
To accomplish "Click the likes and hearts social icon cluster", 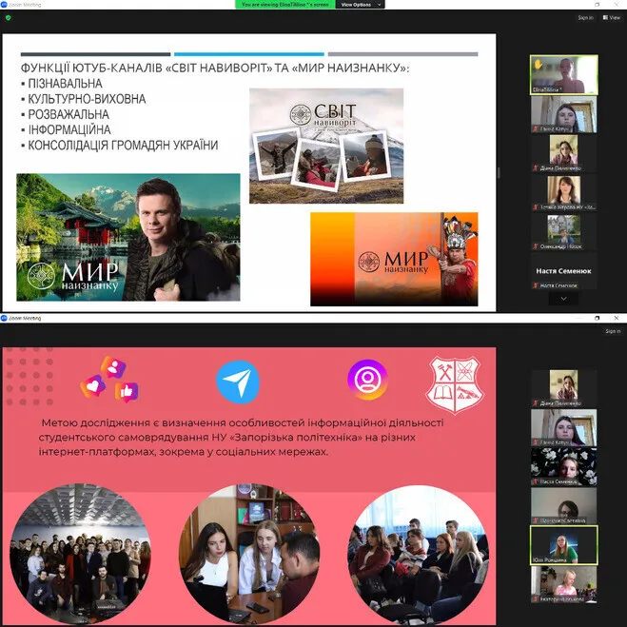I will (x=110, y=379).
